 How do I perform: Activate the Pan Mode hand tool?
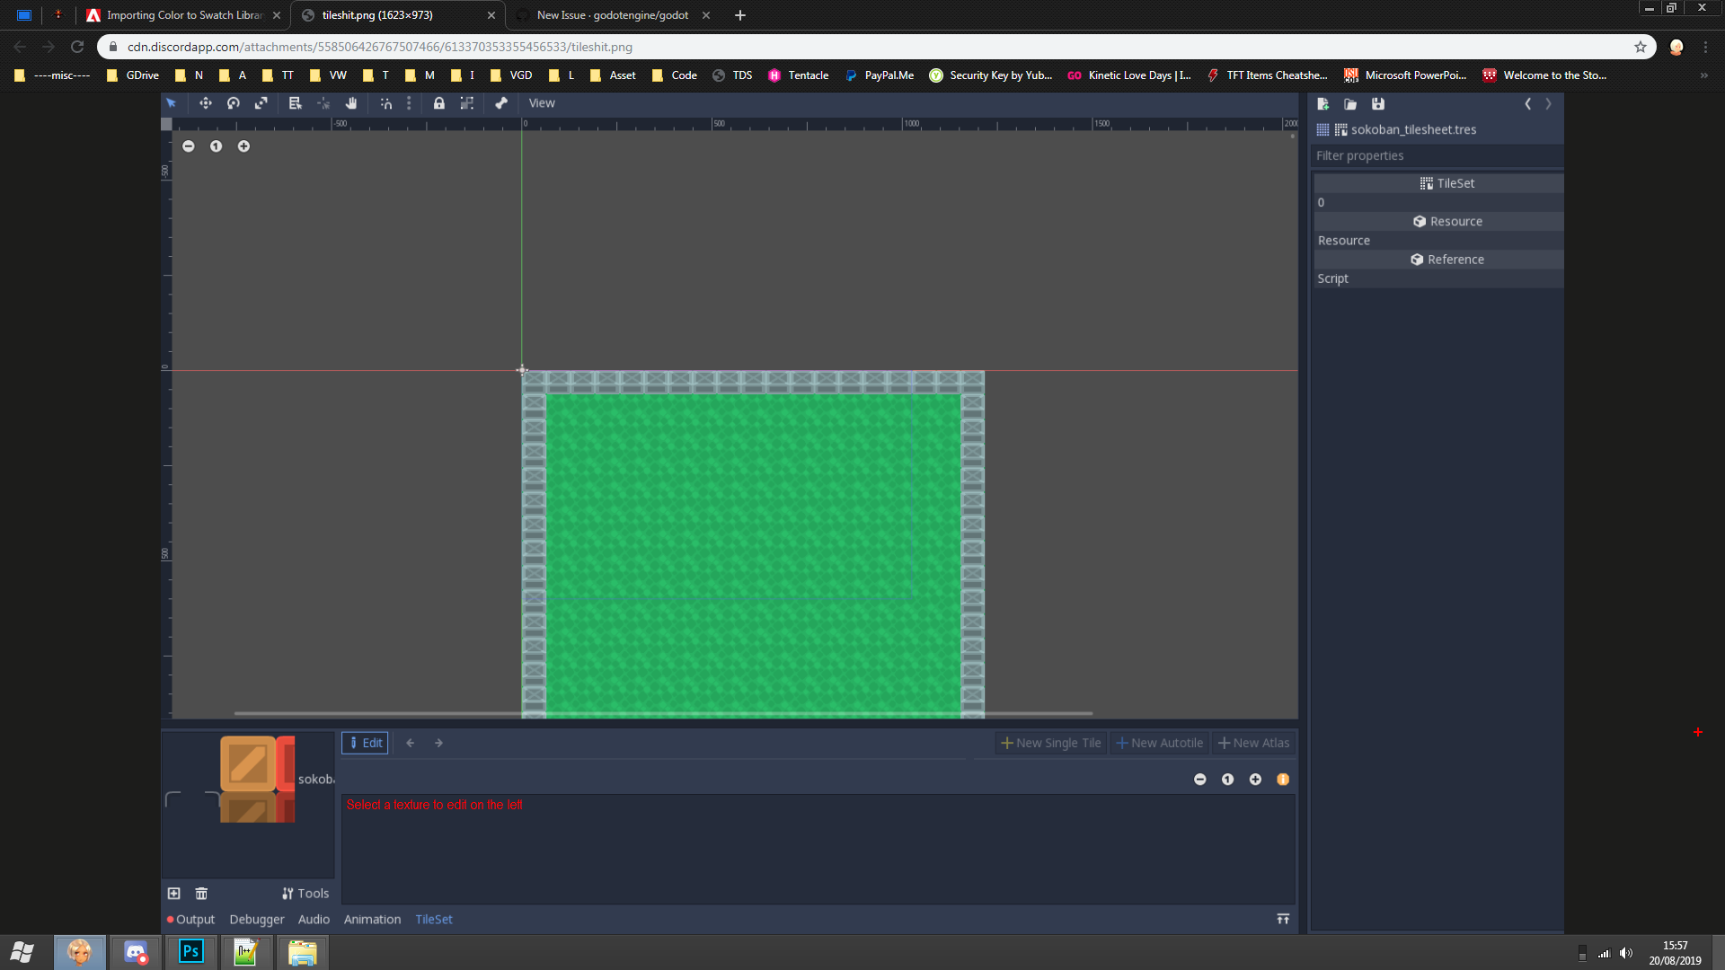(351, 103)
